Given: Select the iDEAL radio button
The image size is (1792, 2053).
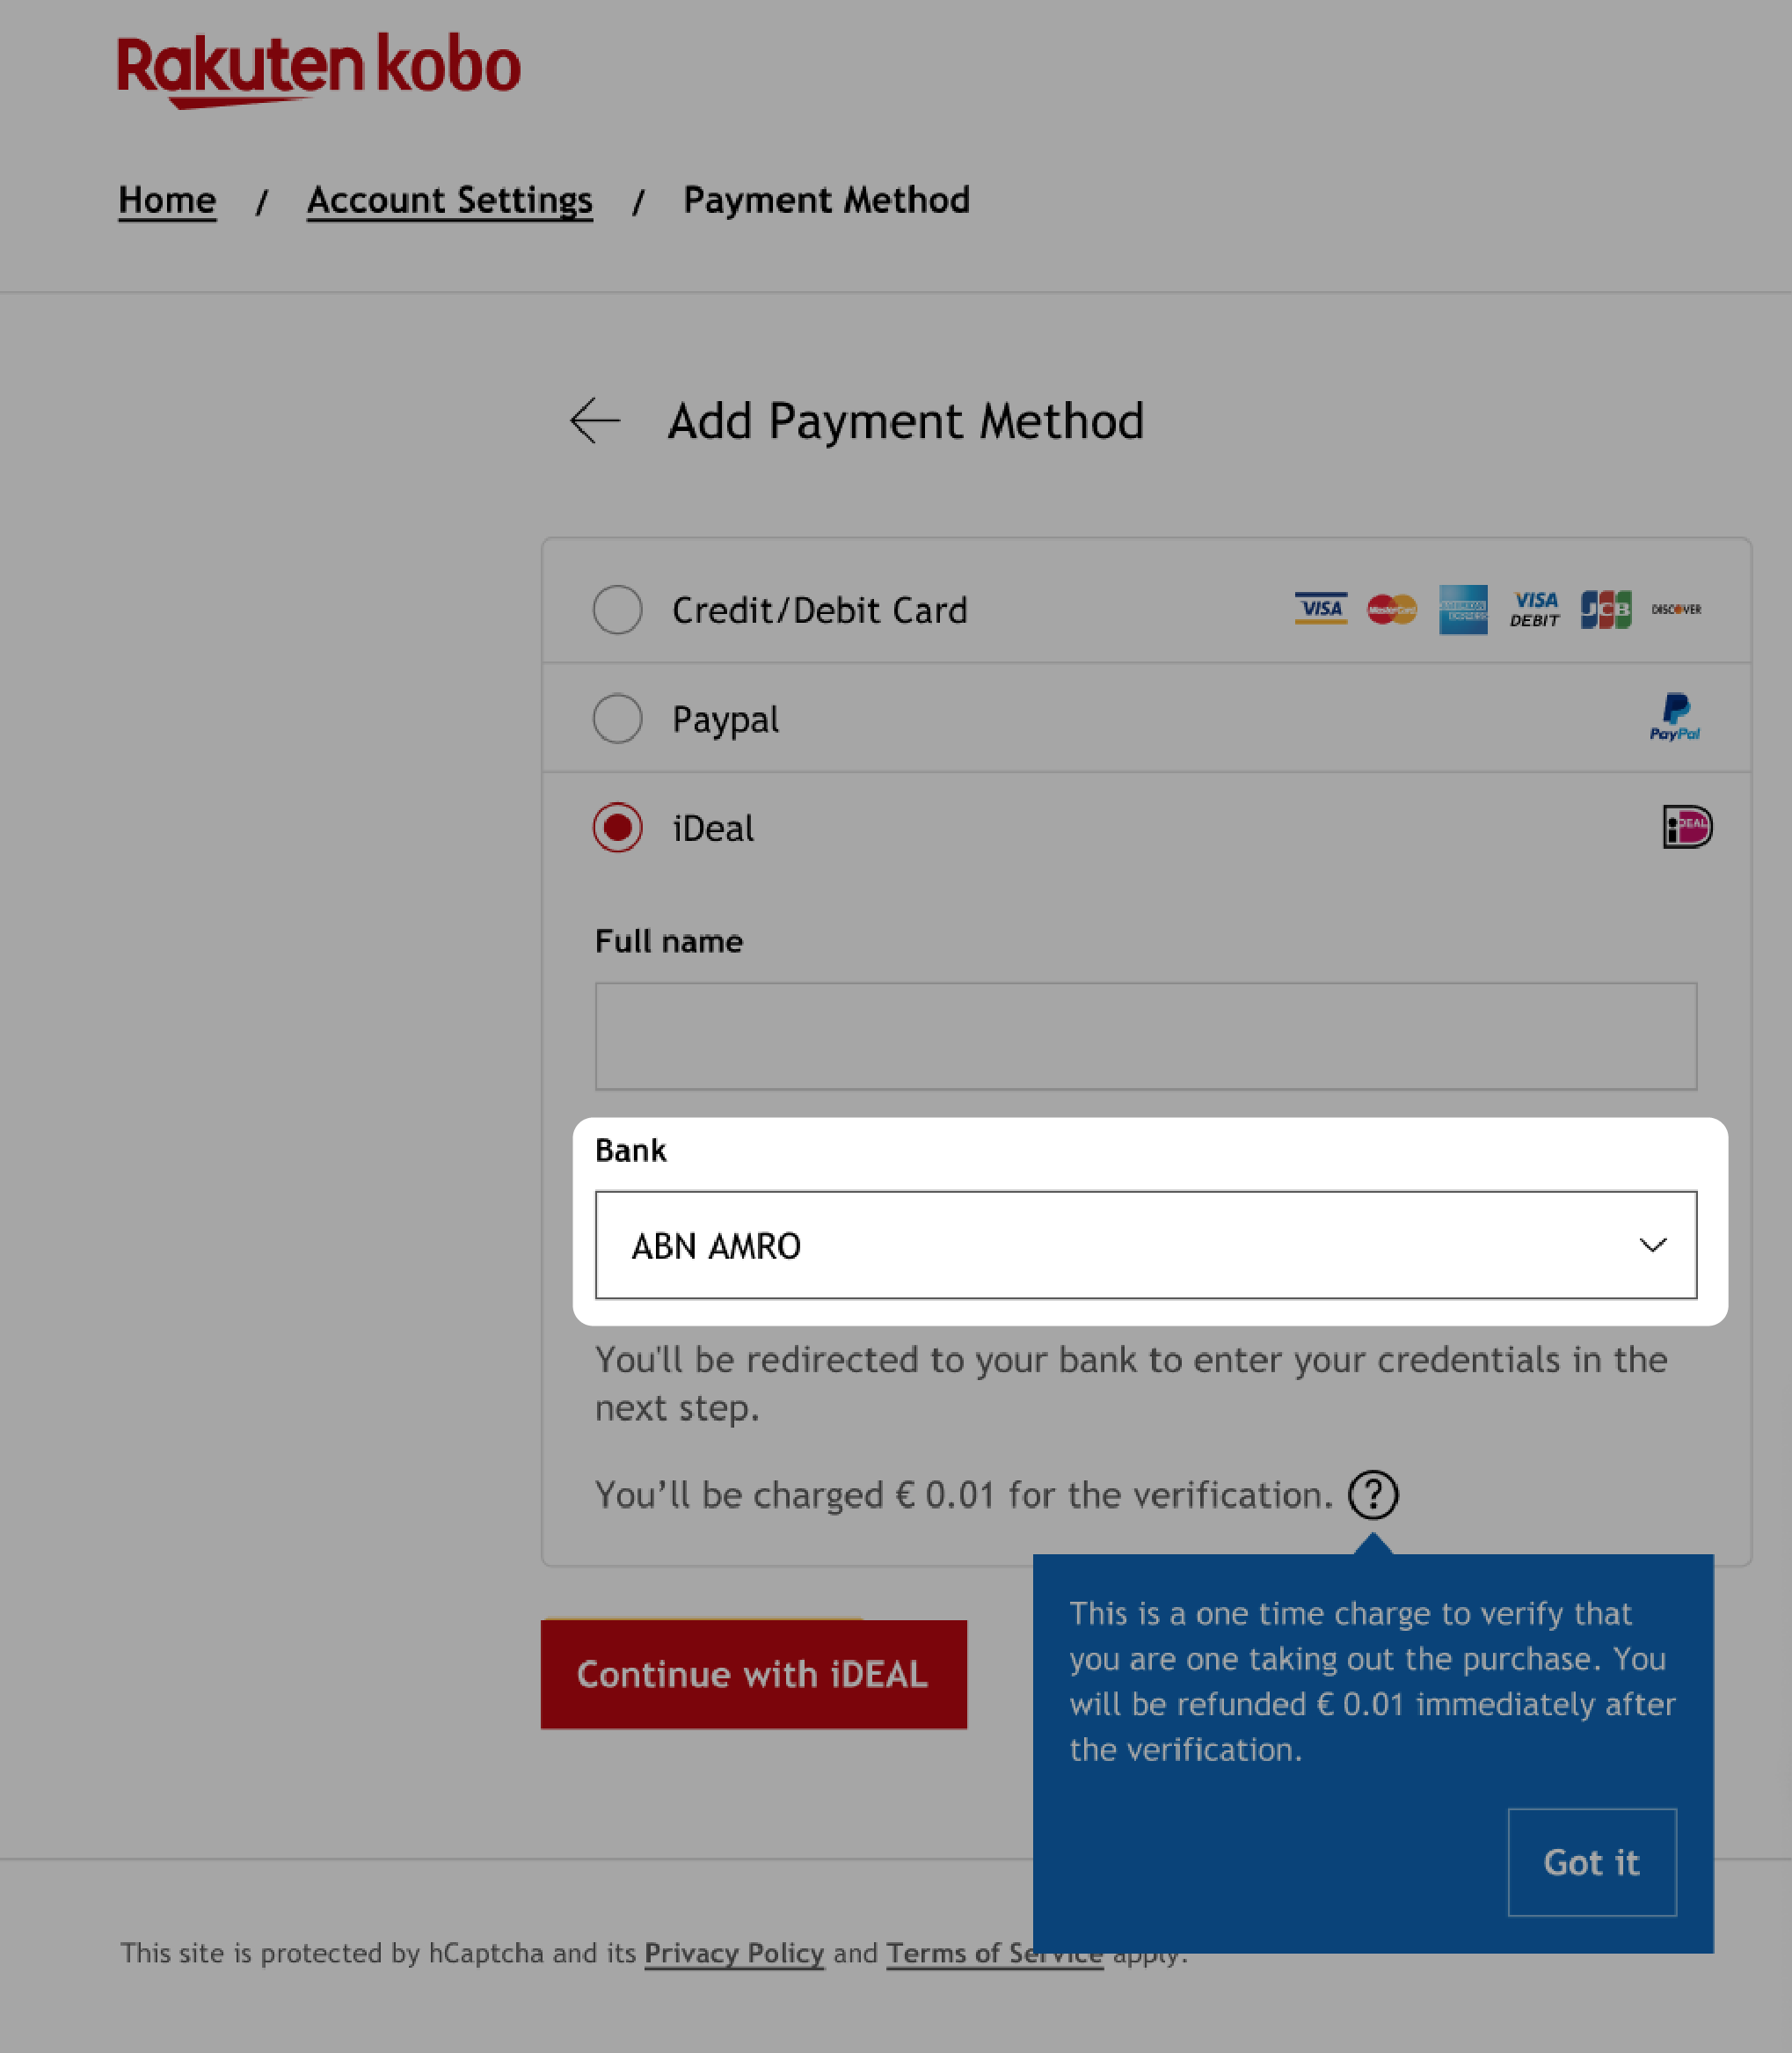Looking at the screenshot, I should [x=616, y=826].
